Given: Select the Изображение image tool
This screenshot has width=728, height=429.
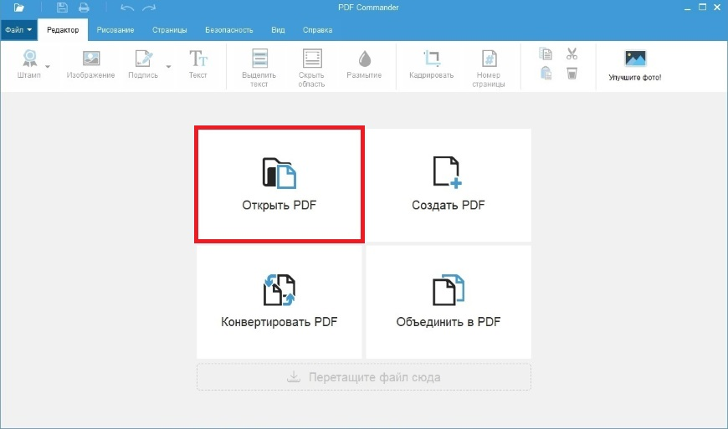Looking at the screenshot, I should 90,64.
